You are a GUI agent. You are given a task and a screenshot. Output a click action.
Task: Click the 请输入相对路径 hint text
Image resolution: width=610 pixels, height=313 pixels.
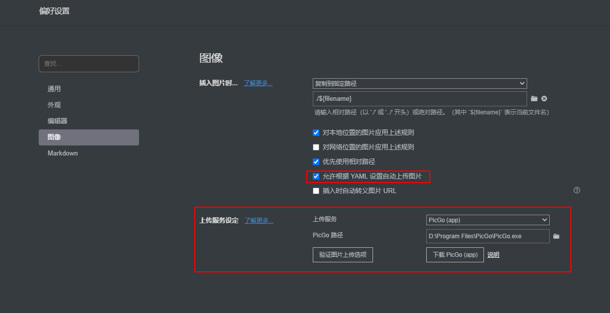tap(431, 112)
